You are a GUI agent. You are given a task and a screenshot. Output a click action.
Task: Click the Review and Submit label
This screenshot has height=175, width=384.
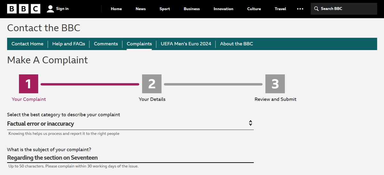[275, 99]
